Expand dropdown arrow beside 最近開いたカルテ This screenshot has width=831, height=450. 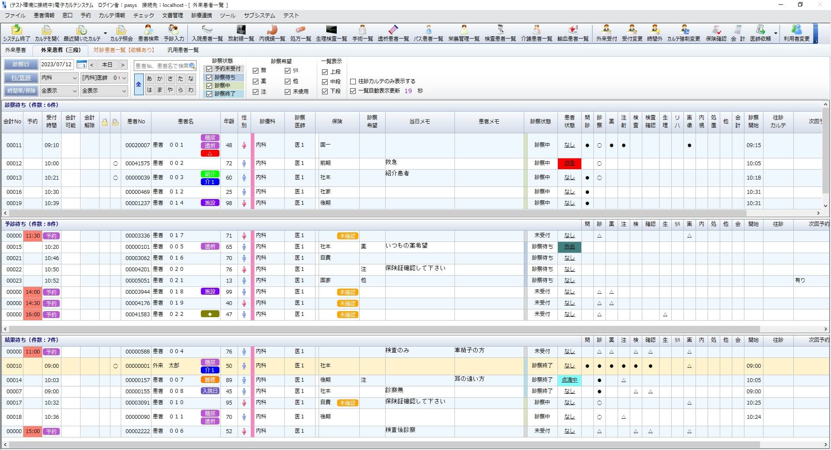(105, 33)
